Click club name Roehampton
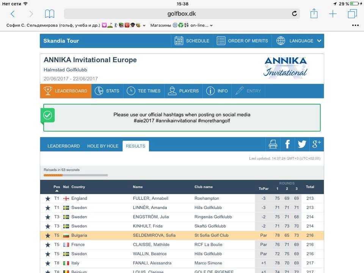This screenshot has height=273, width=364. click(x=207, y=198)
